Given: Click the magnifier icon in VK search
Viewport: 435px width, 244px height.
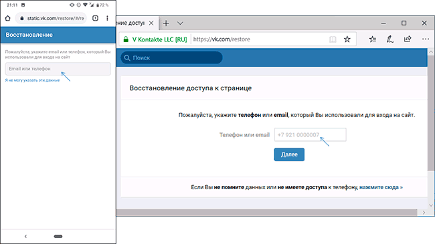Looking at the screenshot, I should (x=127, y=57).
